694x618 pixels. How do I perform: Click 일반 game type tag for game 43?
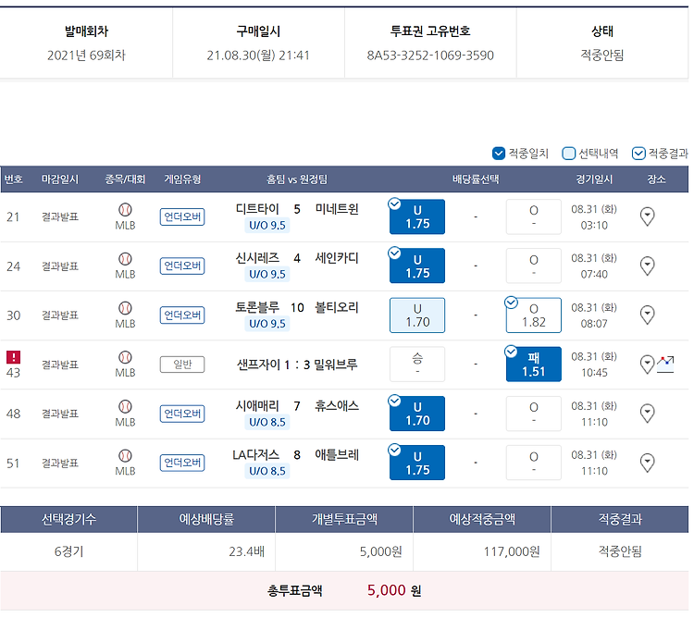click(x=182, y=365)
